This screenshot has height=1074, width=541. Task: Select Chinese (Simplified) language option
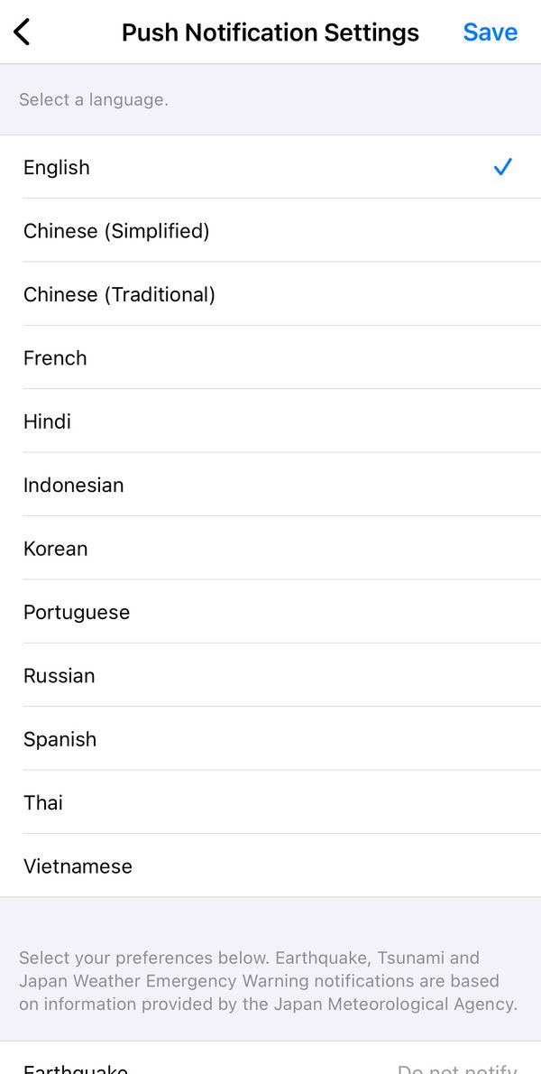tap(270, 231)
